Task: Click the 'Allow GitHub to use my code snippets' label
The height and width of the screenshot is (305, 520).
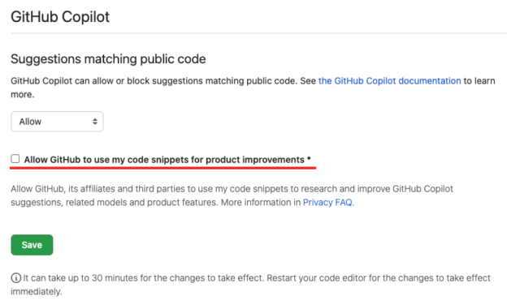Action: [x=164, y=160]
